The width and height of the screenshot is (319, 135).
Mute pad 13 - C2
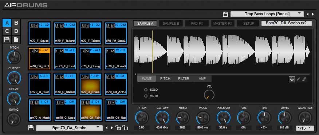(36, 25)
